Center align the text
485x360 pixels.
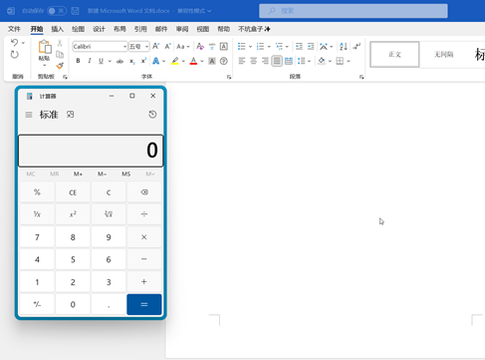point(253,61)
